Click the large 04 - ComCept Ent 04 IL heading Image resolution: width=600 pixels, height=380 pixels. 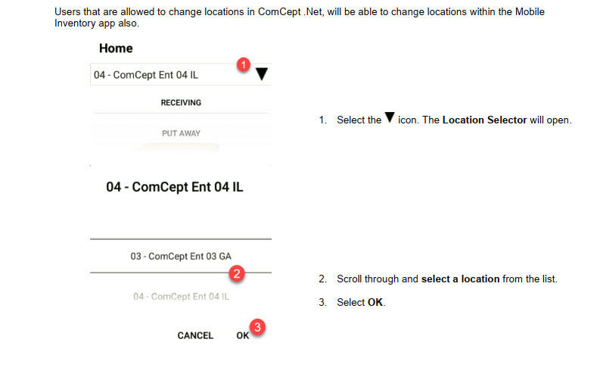(175, 187)
